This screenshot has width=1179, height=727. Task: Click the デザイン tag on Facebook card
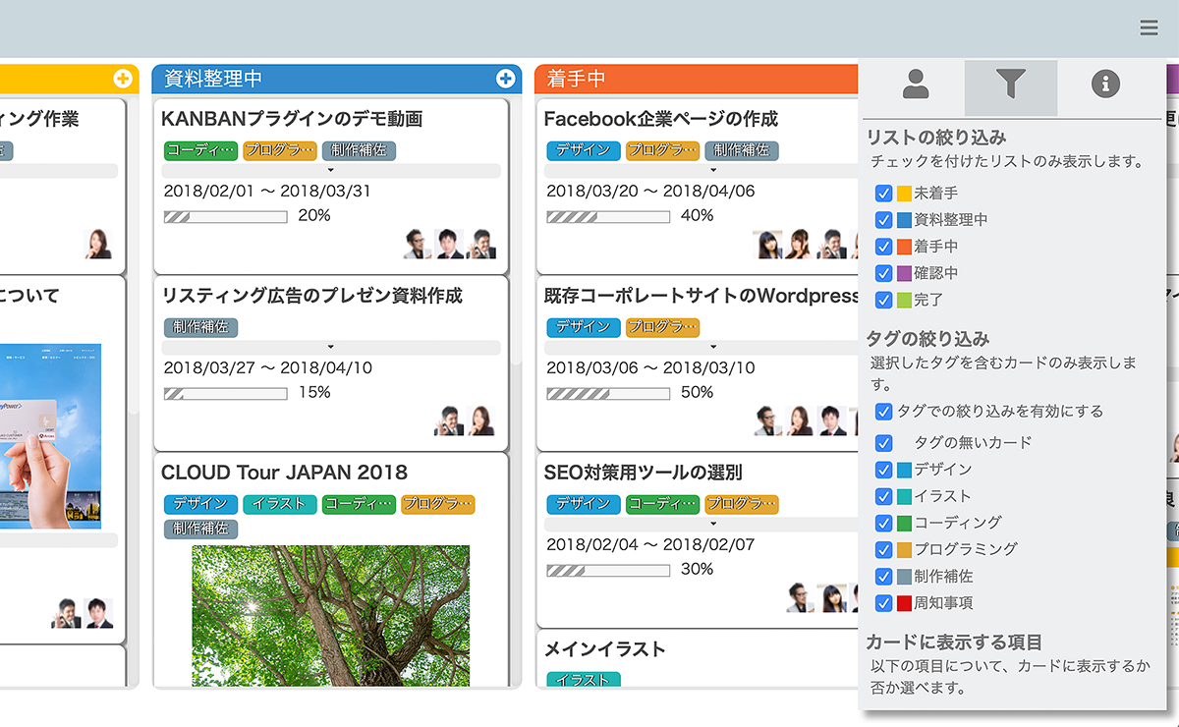(x=584, y=150)
